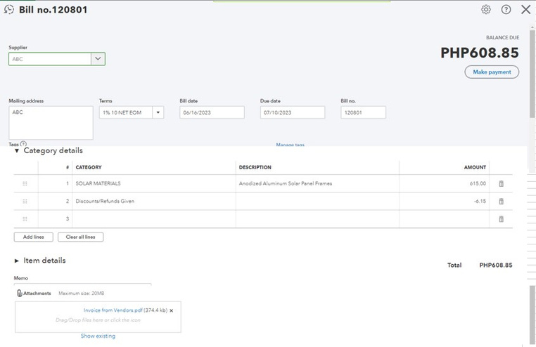
Task: Click the Mailing address text box
Action: 51,122
